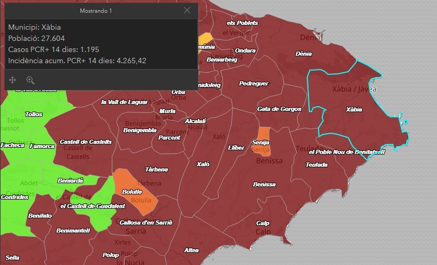
Task: Select the bold Benissa map label
Action: point(264,184)
